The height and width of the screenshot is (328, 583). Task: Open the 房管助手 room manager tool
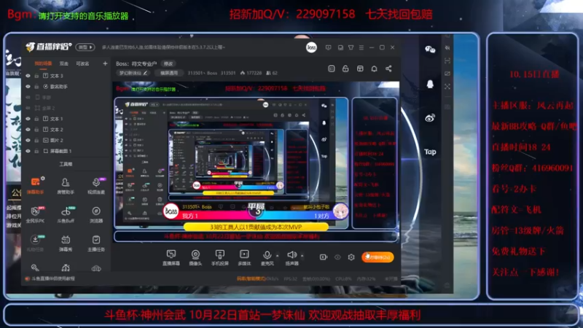(x=66, y=186)
